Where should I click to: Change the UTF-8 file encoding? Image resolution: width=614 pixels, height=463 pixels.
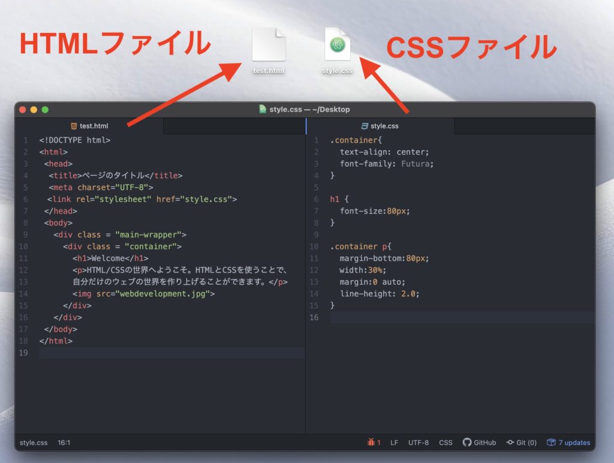click(418, 443)
